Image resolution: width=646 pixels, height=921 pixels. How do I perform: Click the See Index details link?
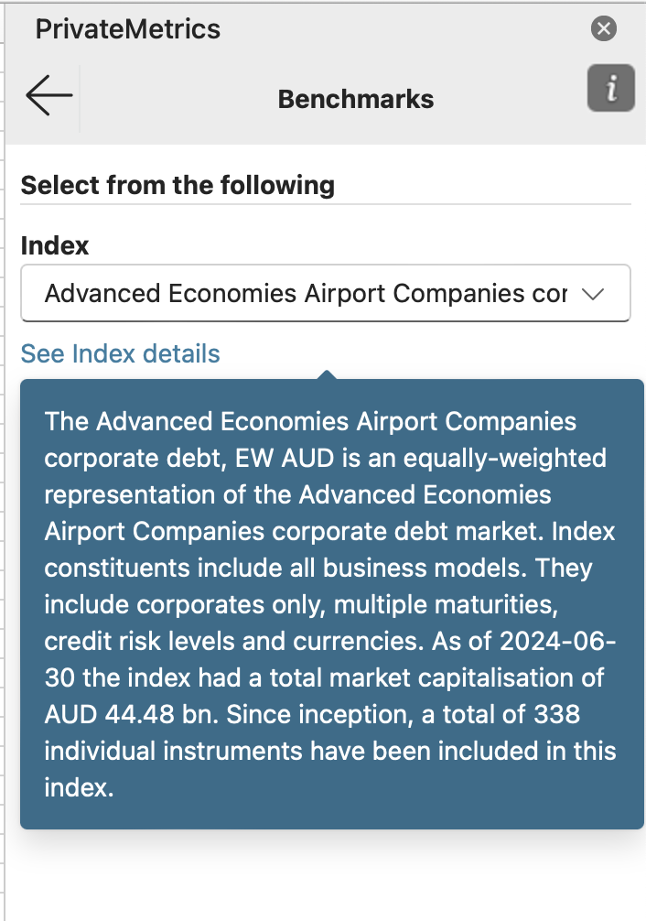pyautogui.click(x=120, y=353)
